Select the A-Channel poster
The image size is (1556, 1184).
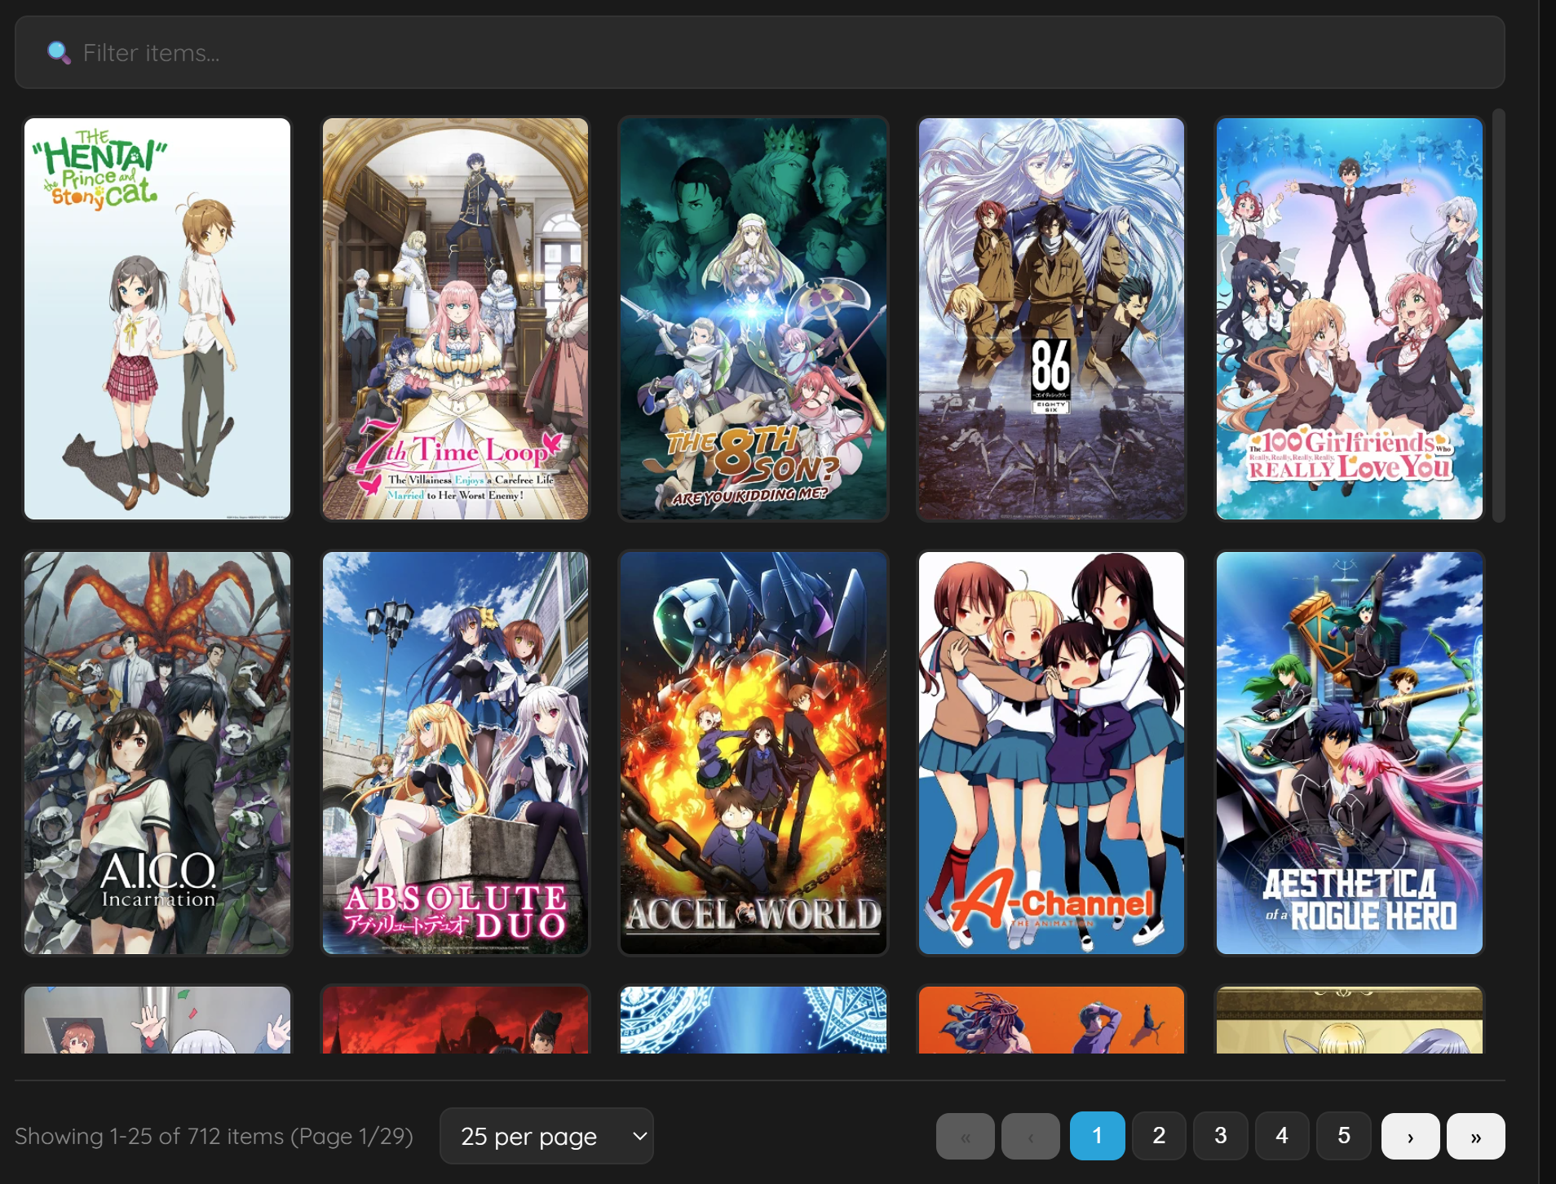click(x=1051, y=753)
